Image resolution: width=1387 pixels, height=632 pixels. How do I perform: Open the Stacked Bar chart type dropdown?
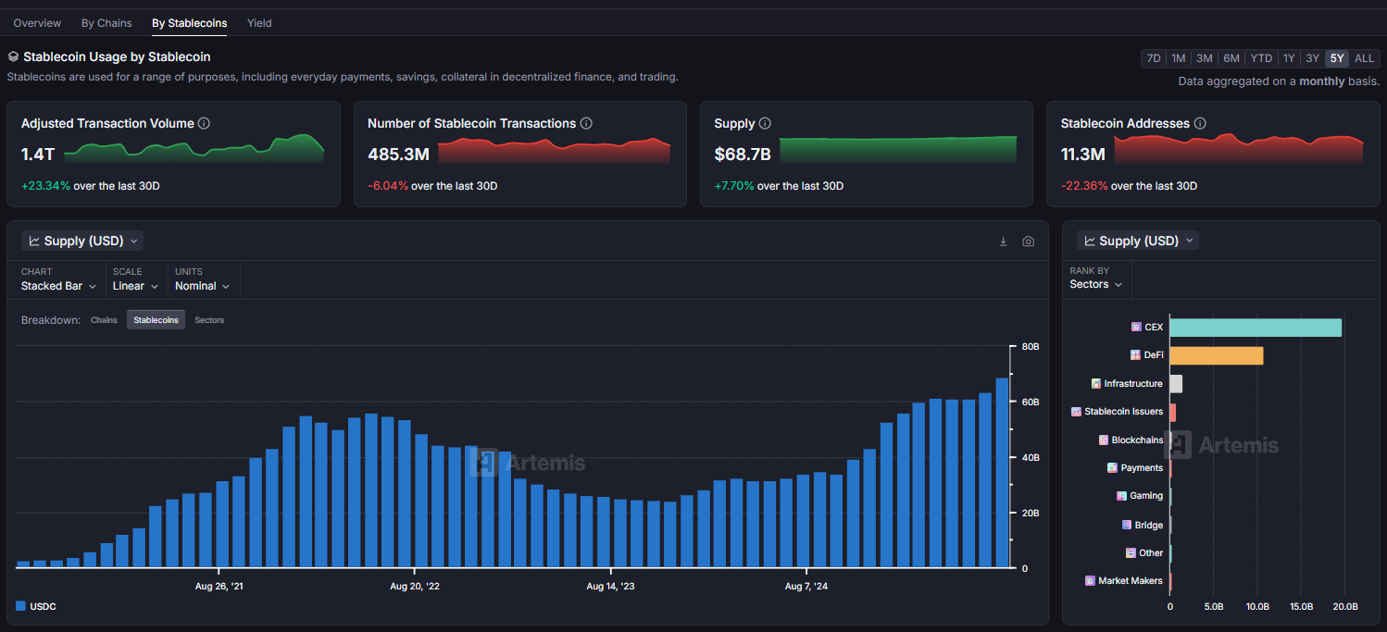(x=59, y=286)
